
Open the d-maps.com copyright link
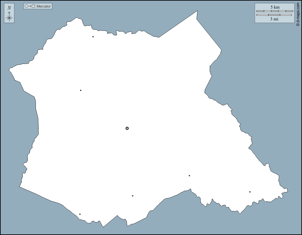click(298, 14)
